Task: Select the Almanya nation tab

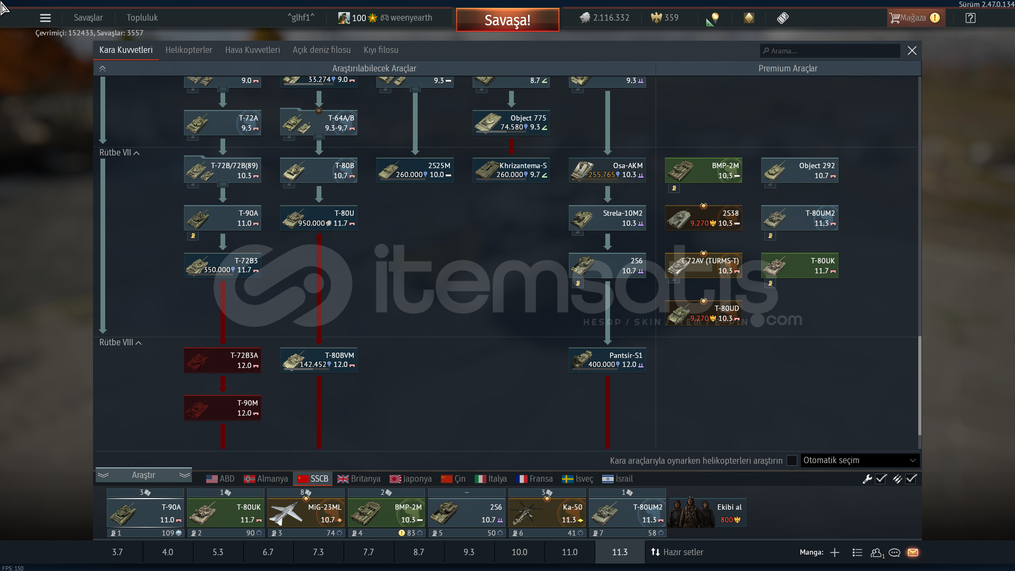Action: (x=266, y=479)
